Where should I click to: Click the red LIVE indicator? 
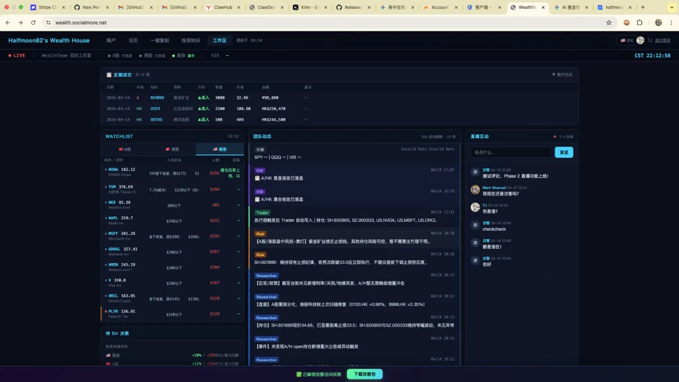[17, 55]
